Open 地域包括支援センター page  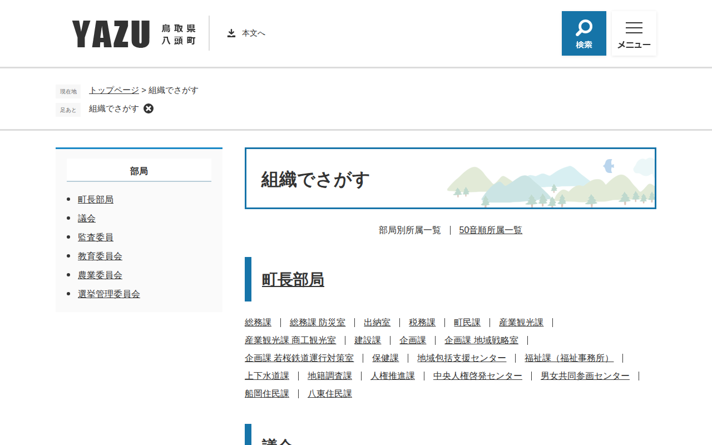tap(462, 358)
